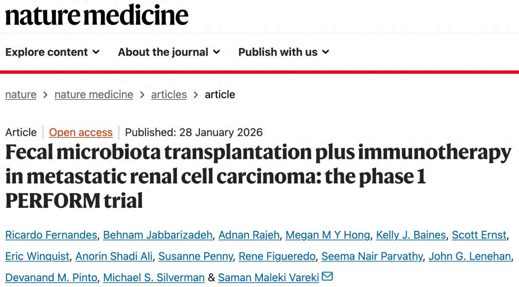Click author name Adnan Rajeh
The width and height of the screenshot is (519, 287).
click(248, 235)
